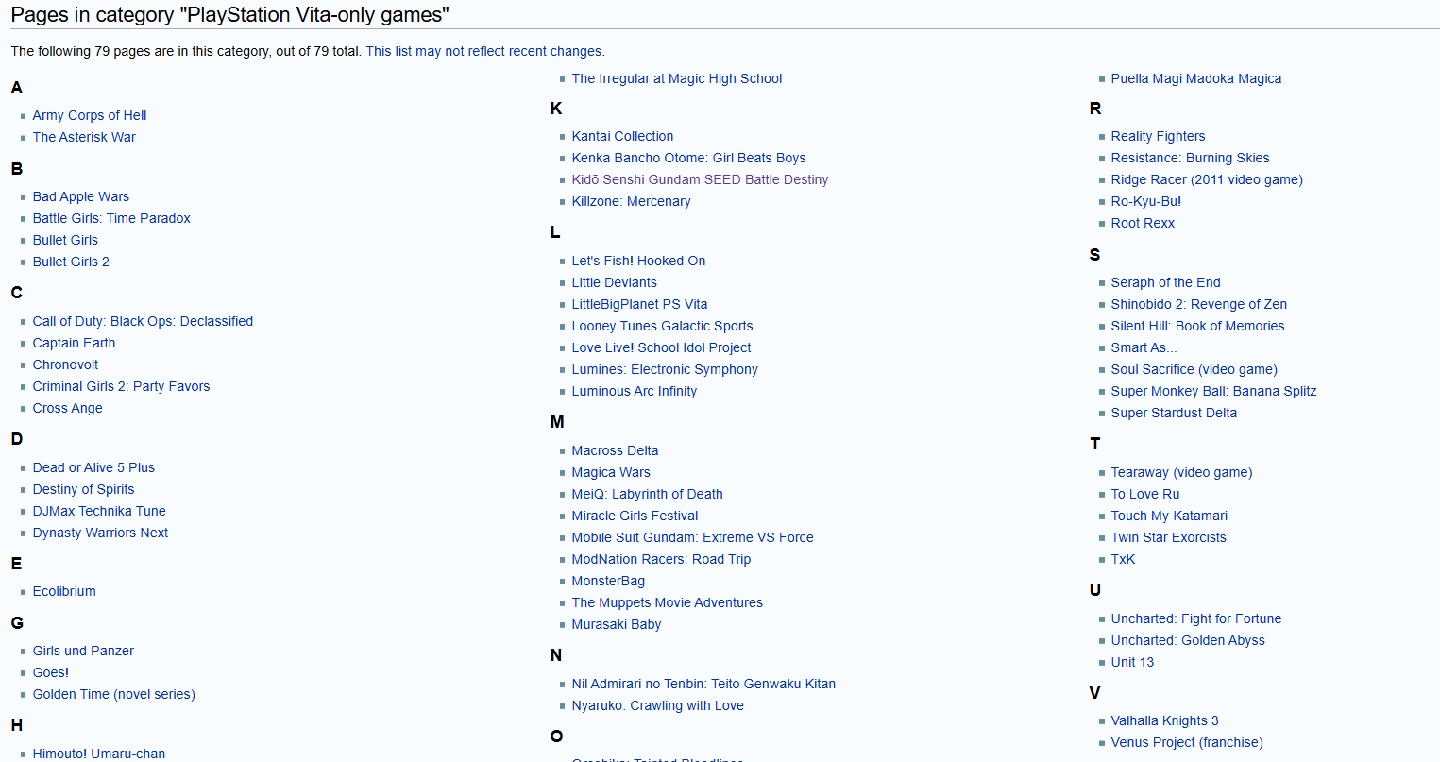Click the TxK link
Image resolution: width=1440 pixels, height=762 pixels.
tap(1123, 559)
